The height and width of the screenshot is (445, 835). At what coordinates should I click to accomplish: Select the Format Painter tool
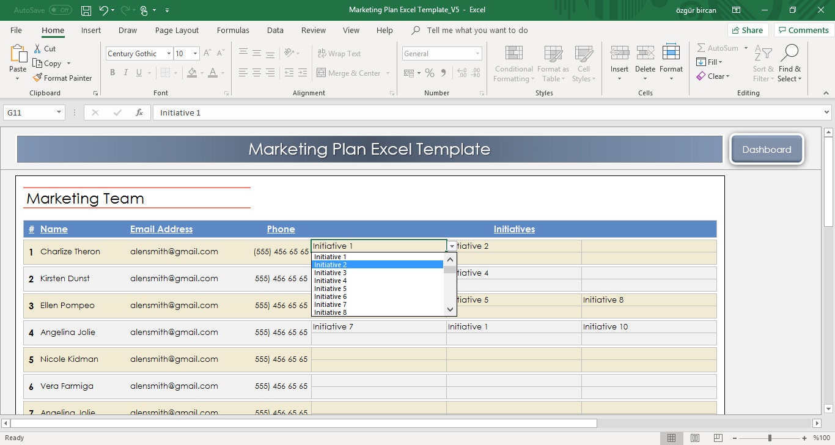(x=63, y=78)
